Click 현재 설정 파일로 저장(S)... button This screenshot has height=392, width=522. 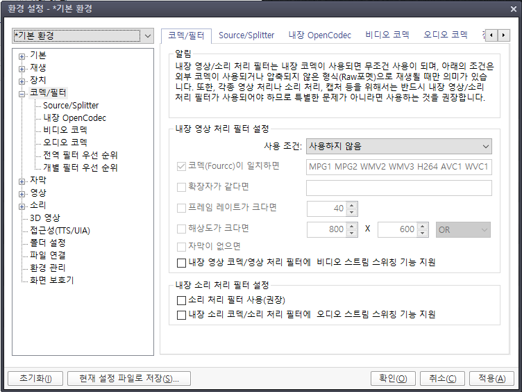[129, 378]
